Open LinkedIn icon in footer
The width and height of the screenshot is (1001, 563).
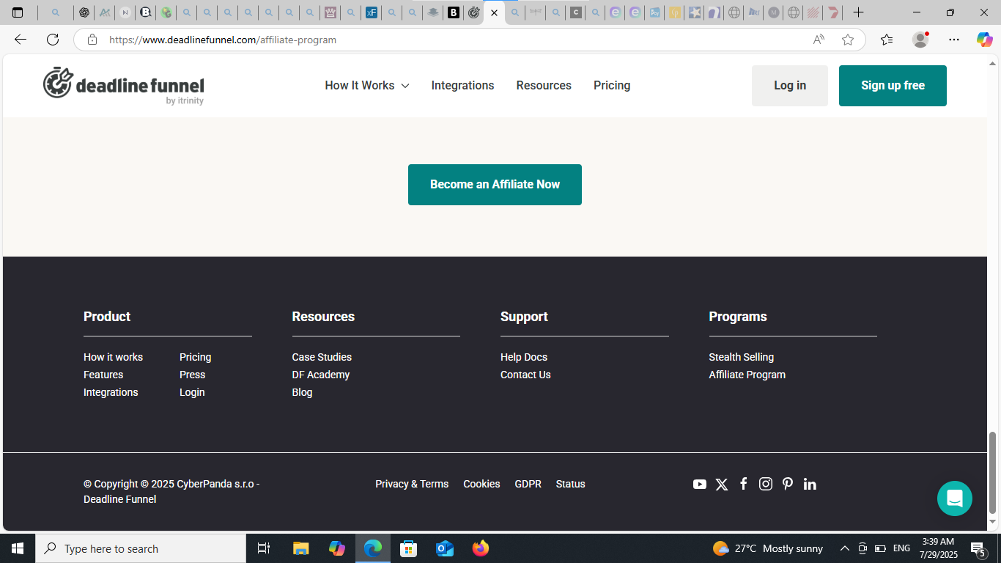pyautogui.click(x=810, y=484)
